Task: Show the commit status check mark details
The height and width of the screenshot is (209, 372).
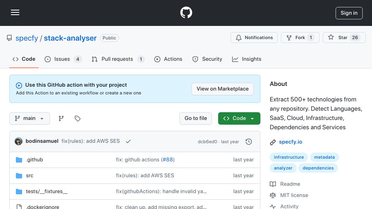Action: pyautogui.click(x=128, y=142)
